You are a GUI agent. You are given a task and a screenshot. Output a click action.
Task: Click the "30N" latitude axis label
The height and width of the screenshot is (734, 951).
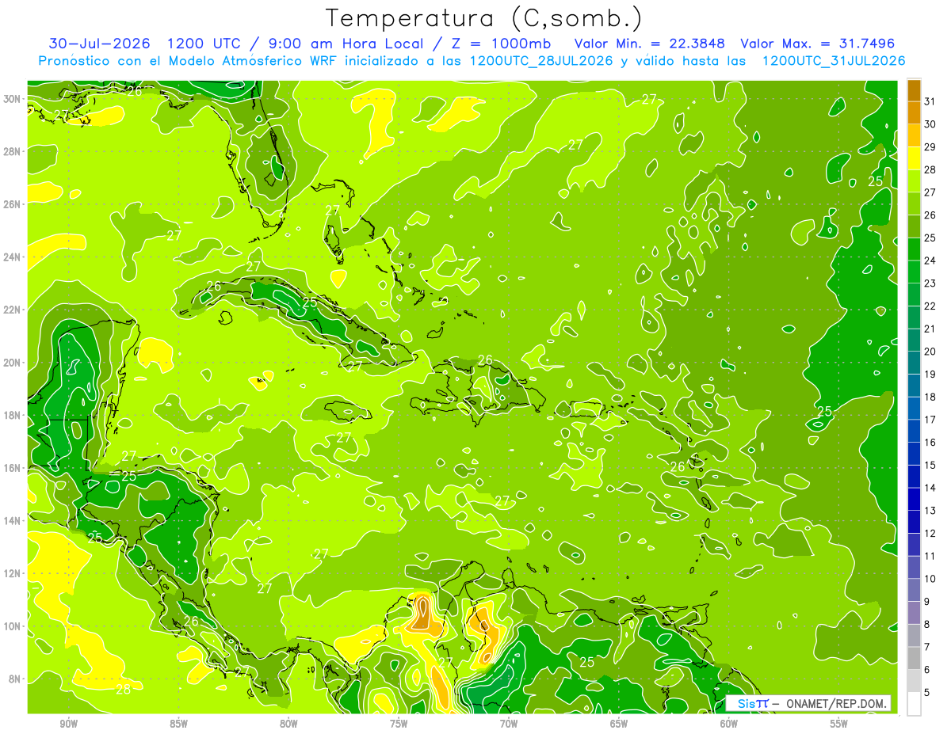point(13,98)
